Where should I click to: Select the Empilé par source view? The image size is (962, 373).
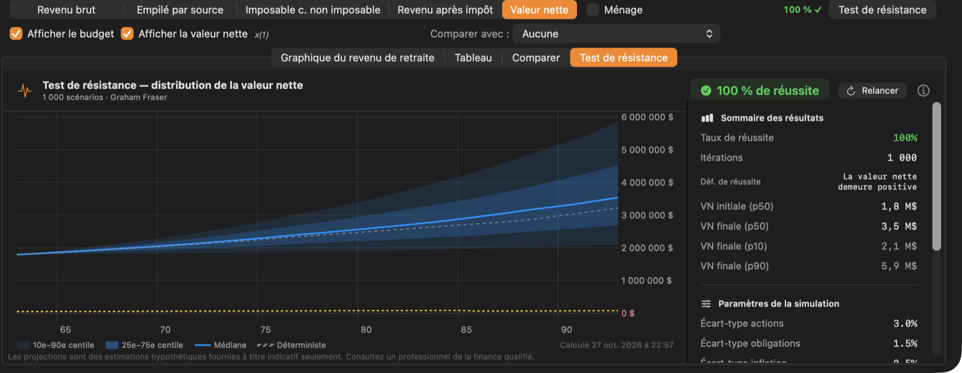180,10
